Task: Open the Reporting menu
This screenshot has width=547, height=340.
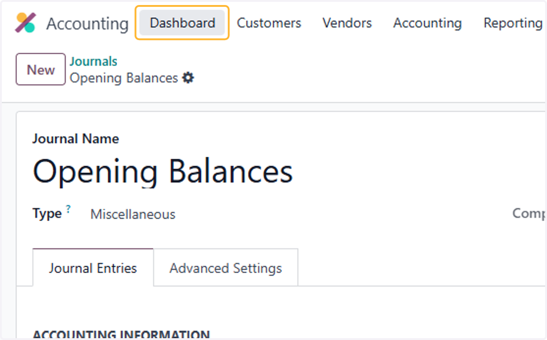Action: [x=513, y=23]
